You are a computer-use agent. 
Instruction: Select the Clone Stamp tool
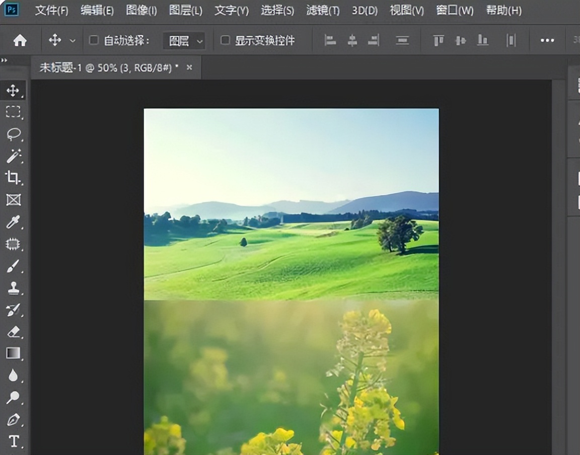coord(14,288)
